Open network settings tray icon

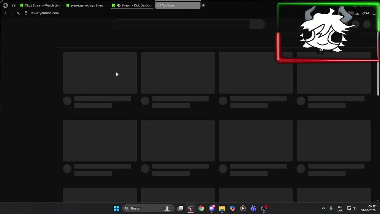pyautogui.click(x=349, y=208)
